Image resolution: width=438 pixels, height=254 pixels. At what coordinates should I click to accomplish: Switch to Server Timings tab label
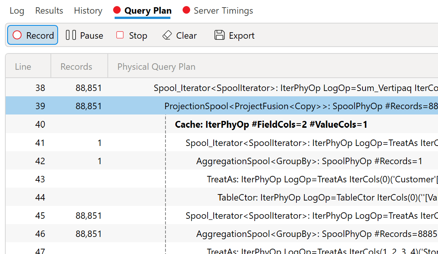pos(224,11)
